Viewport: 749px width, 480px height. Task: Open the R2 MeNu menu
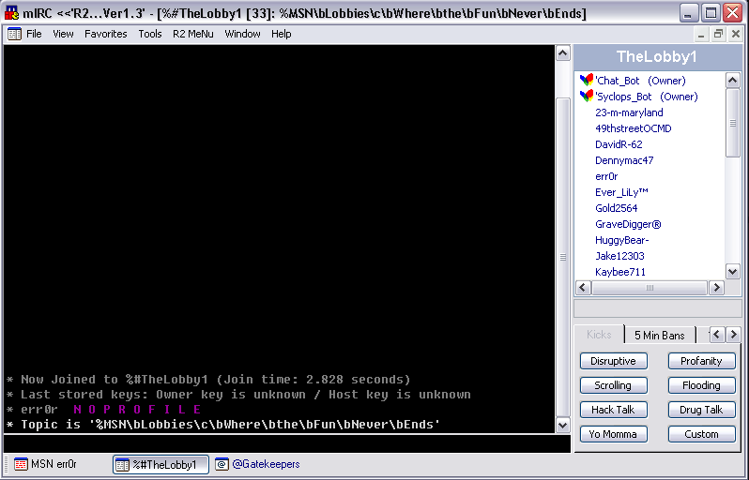[x=193, y=34]
